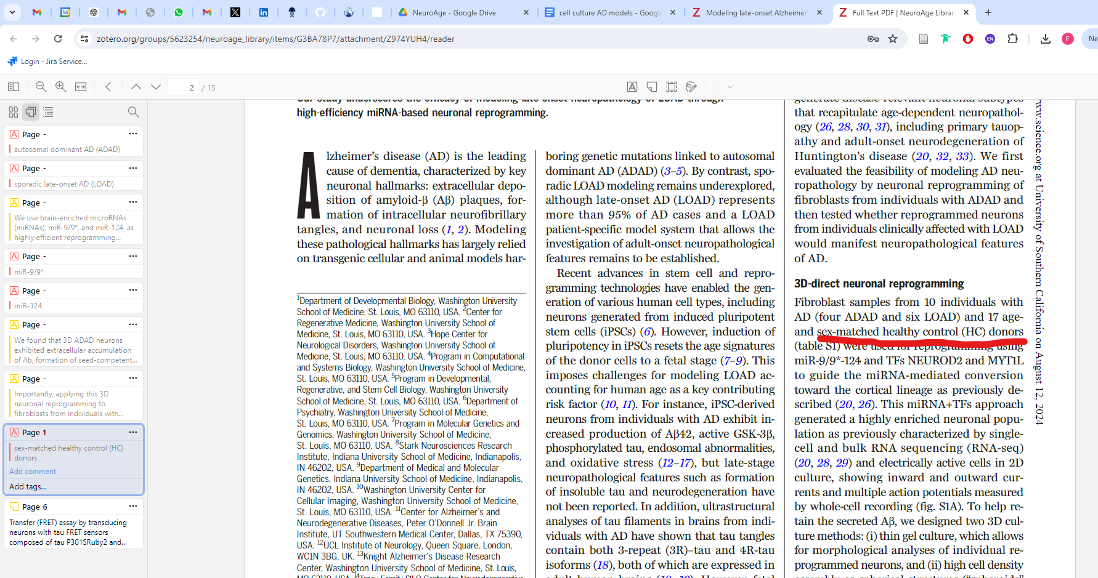Click the page number field
The height and width of the screenshot is (578, 1098).
coord(183,87)
